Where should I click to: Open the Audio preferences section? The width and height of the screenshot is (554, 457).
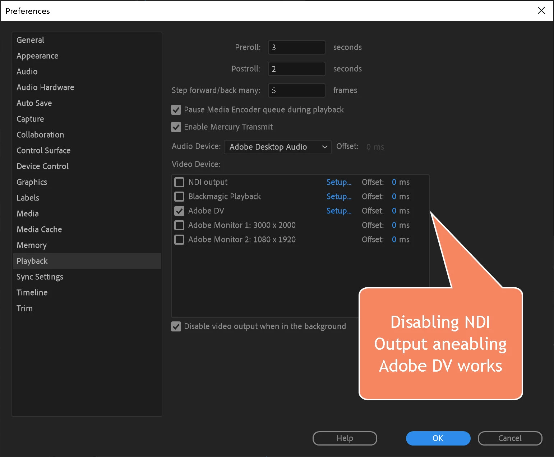click(x=87, y=72)
